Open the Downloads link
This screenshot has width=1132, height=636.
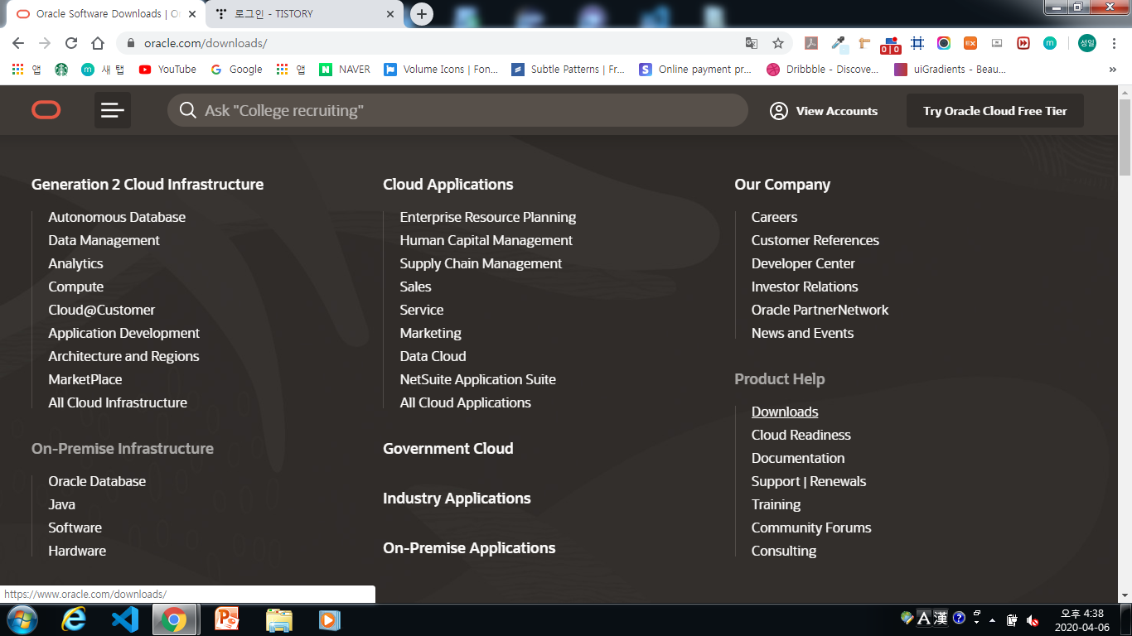tap(785, 412)
